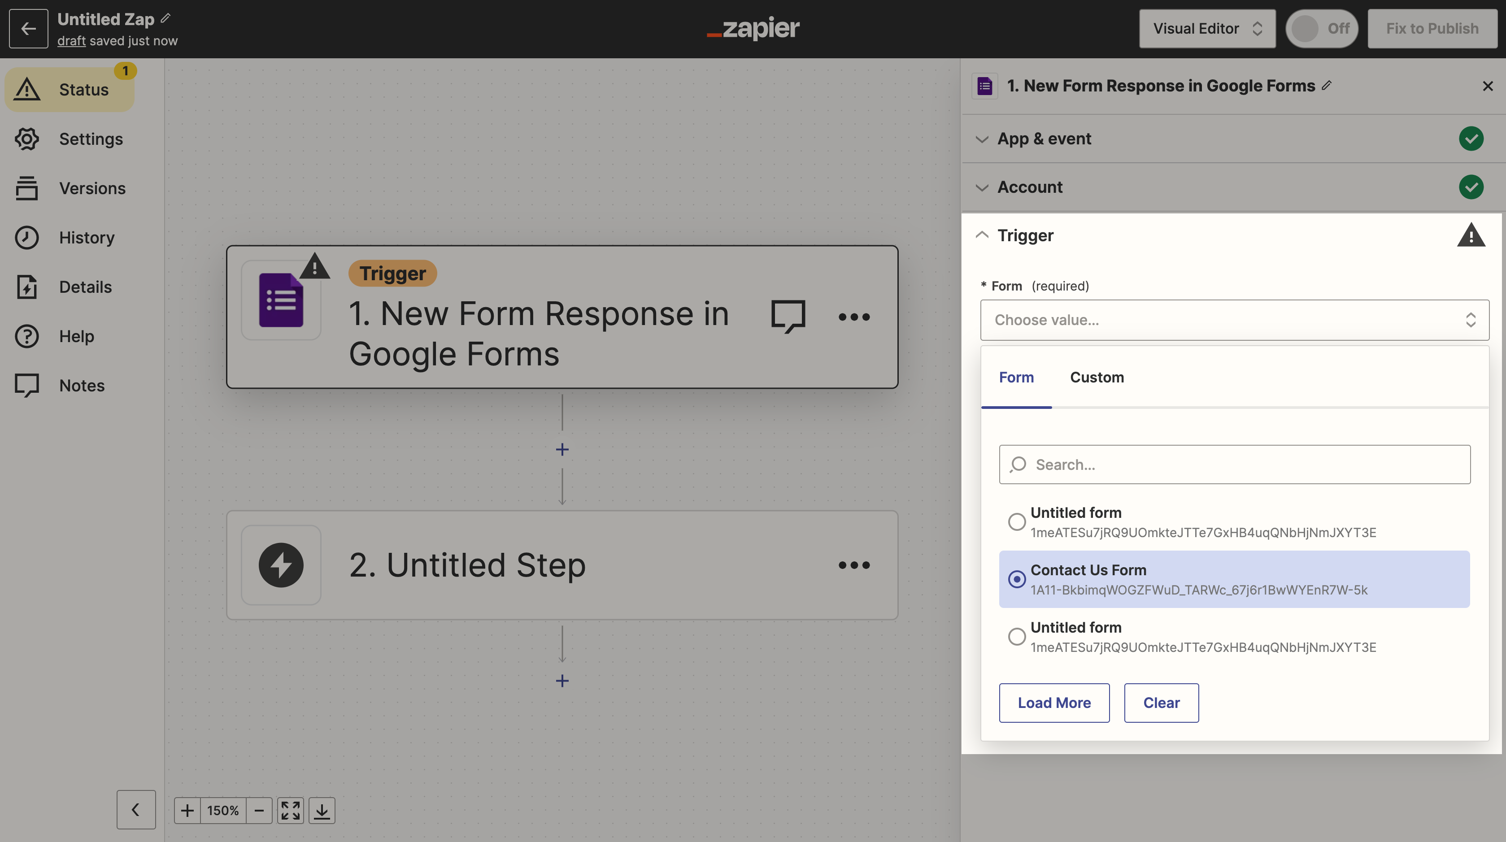Viewport: 1506px width, 842px height.
Task: Open the draft link under zap name
Action: tap(71, 41)
